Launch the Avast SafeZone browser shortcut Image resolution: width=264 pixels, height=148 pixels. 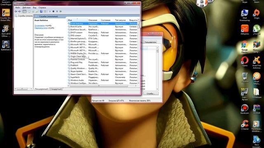257,78
